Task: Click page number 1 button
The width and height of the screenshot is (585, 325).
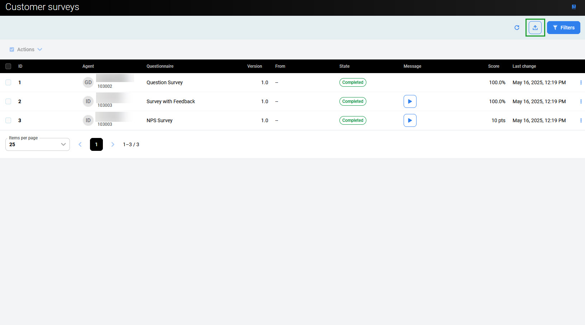Action: tap(96, 144)
